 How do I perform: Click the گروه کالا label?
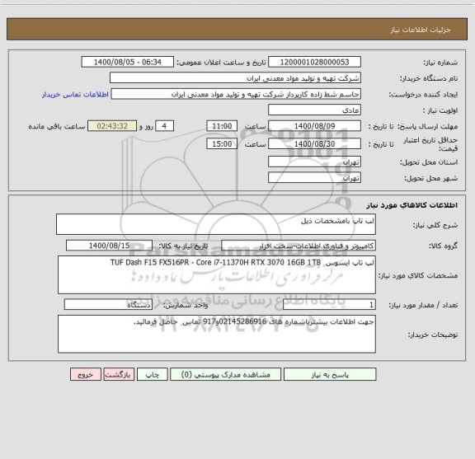(x=443, y=246)
